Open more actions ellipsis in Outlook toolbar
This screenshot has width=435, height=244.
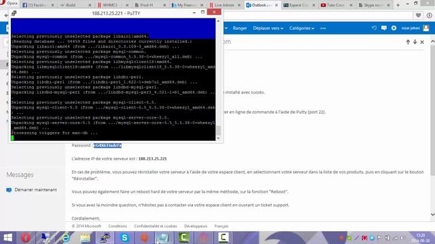click(x=323, y=28)
